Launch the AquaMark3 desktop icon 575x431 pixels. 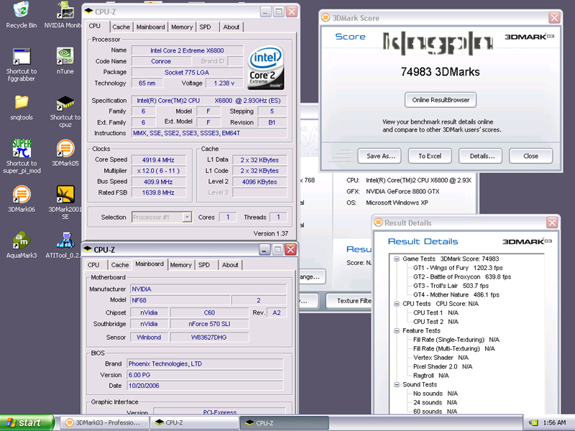coord(22,241)
